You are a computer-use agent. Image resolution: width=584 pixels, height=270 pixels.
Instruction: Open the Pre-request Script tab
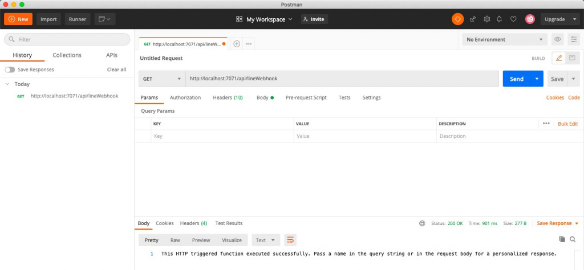coord(306,97)
